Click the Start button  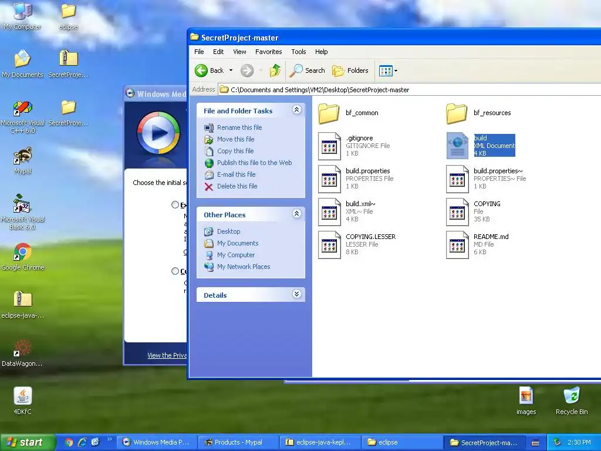28,443
